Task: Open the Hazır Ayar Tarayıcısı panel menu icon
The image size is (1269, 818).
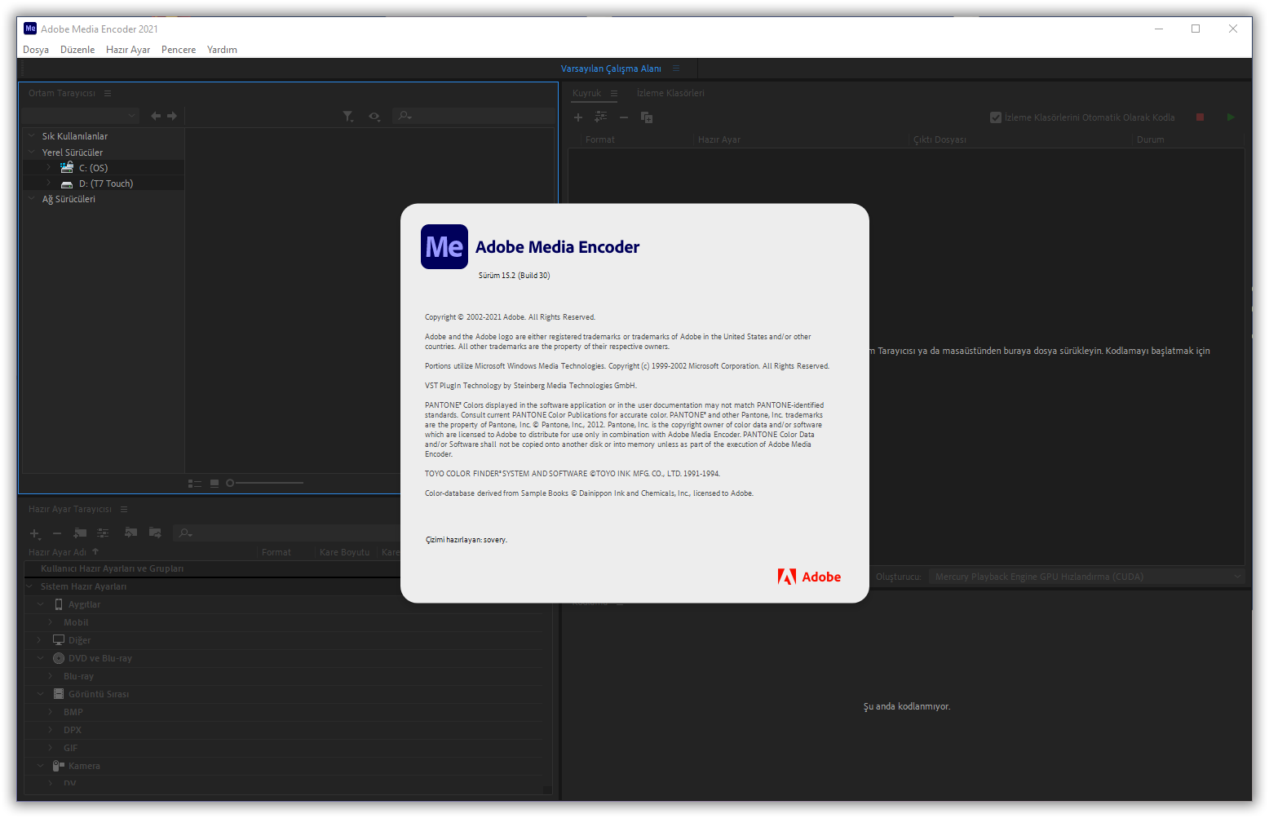Action: point(124,509)
